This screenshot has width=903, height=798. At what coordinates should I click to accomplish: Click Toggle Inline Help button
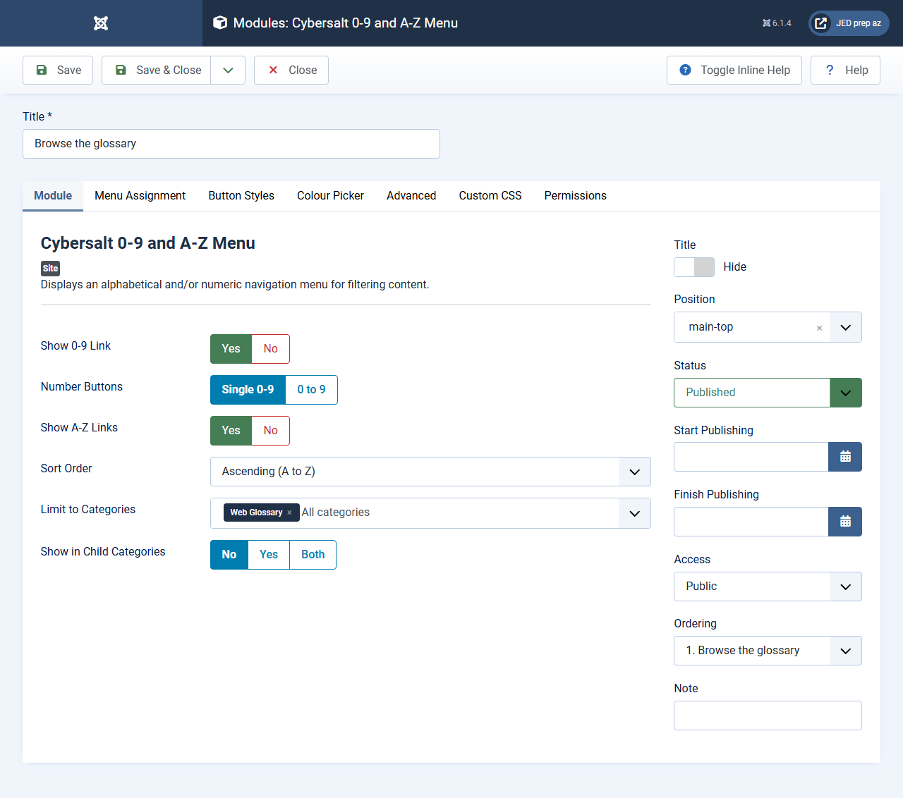point(734,70)
